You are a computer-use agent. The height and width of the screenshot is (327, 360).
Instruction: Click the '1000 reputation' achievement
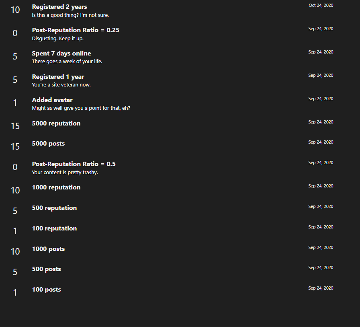(x=56, y=187)
